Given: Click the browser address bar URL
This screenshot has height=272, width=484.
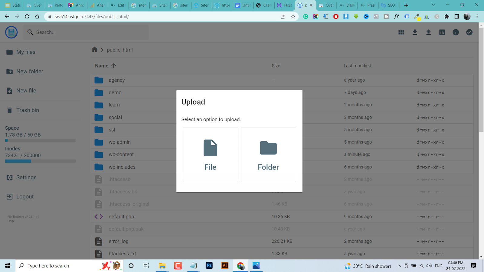Looking at the screenshot, I should click(92, 17).
